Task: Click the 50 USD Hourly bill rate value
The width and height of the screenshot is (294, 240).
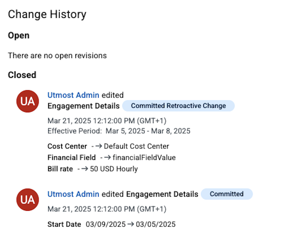Action: tap(114, 169)
